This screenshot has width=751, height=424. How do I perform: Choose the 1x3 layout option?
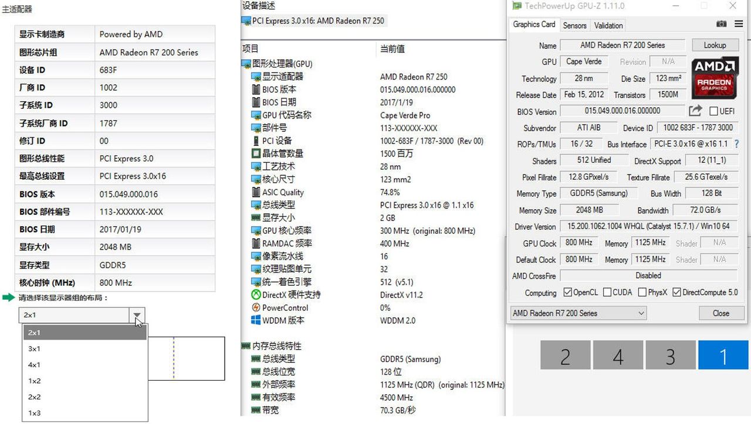click(x=85, y=413)
